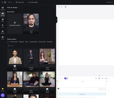Select my avatar with 1 look
Image resolution: width=114 pixels, height=98 pixels.
(31, 24)
